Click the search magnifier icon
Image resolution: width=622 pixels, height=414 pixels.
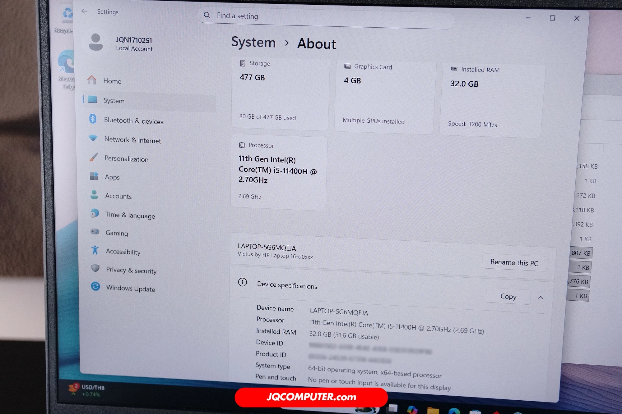(207, 15)
